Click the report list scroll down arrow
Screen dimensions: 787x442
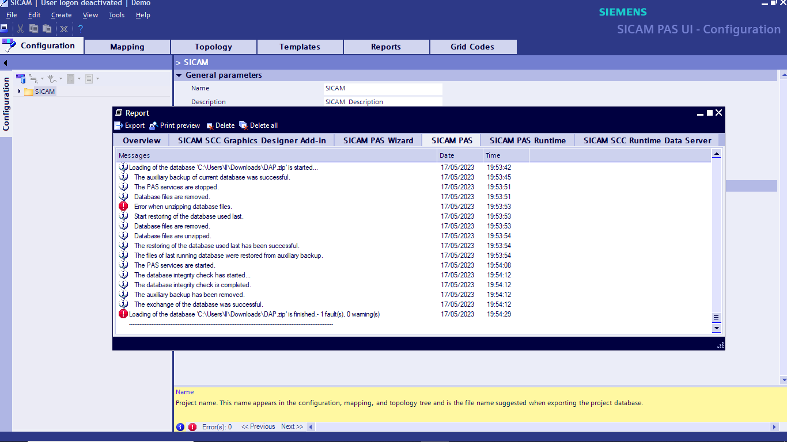717,328
